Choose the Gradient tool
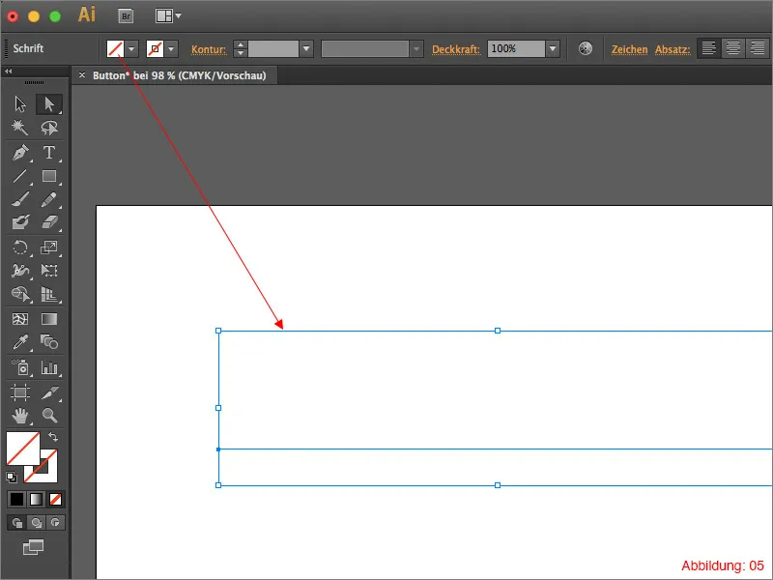 coord(49,319)
